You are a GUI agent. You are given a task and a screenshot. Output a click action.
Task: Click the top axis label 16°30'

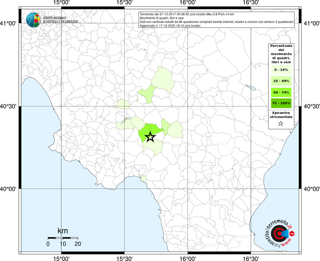pyautogui.click(x=251, y=2)
